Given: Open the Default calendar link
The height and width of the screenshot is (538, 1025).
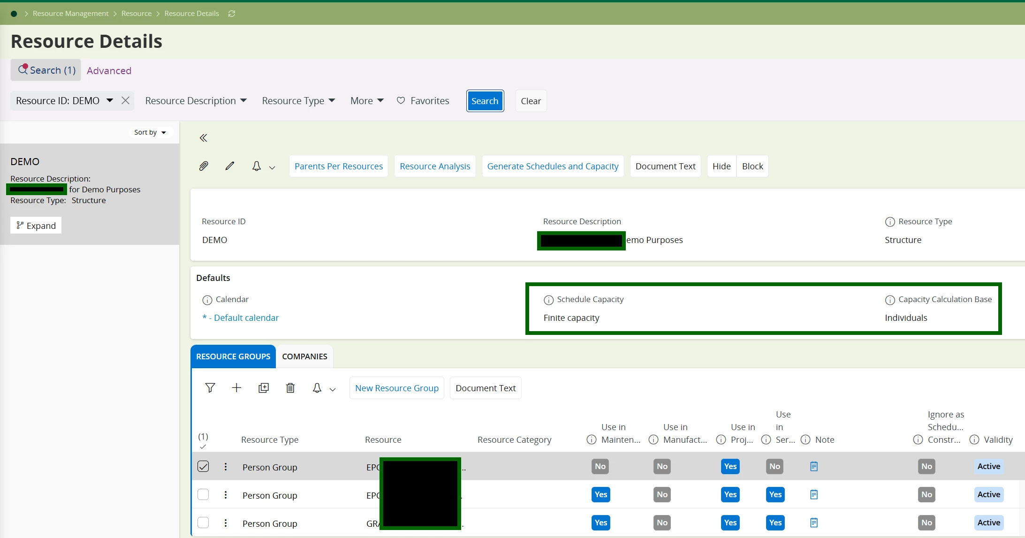Looking at the screenshot, I should 241,318.
